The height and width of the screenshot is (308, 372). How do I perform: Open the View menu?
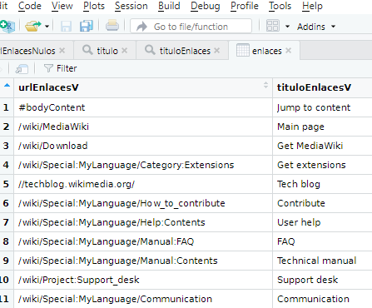tap(62, 6)
